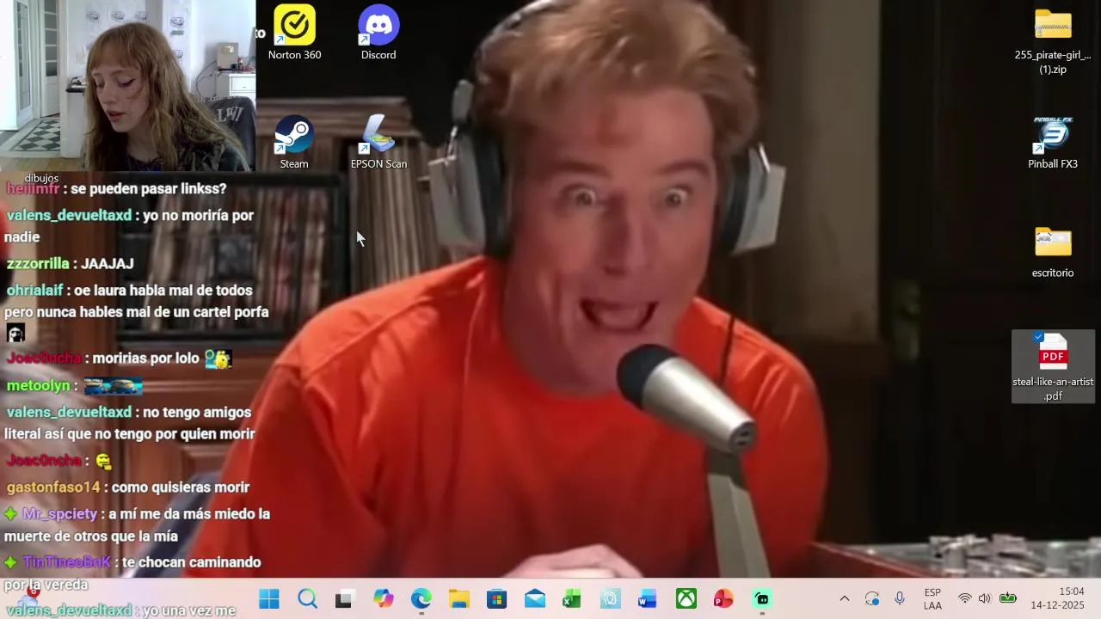Image resolution: width=1101 pixels, height=619 pixels.
Task: Open taskbar Search
Action: click(x=307, y=598)
